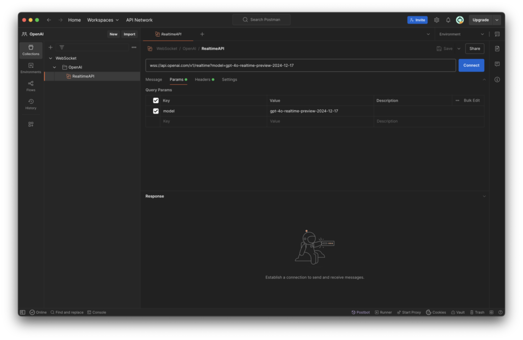
Task: Switch to the Message tab
Action: (154, 80)
